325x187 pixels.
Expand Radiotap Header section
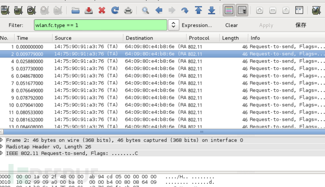(x=2, y=147)
